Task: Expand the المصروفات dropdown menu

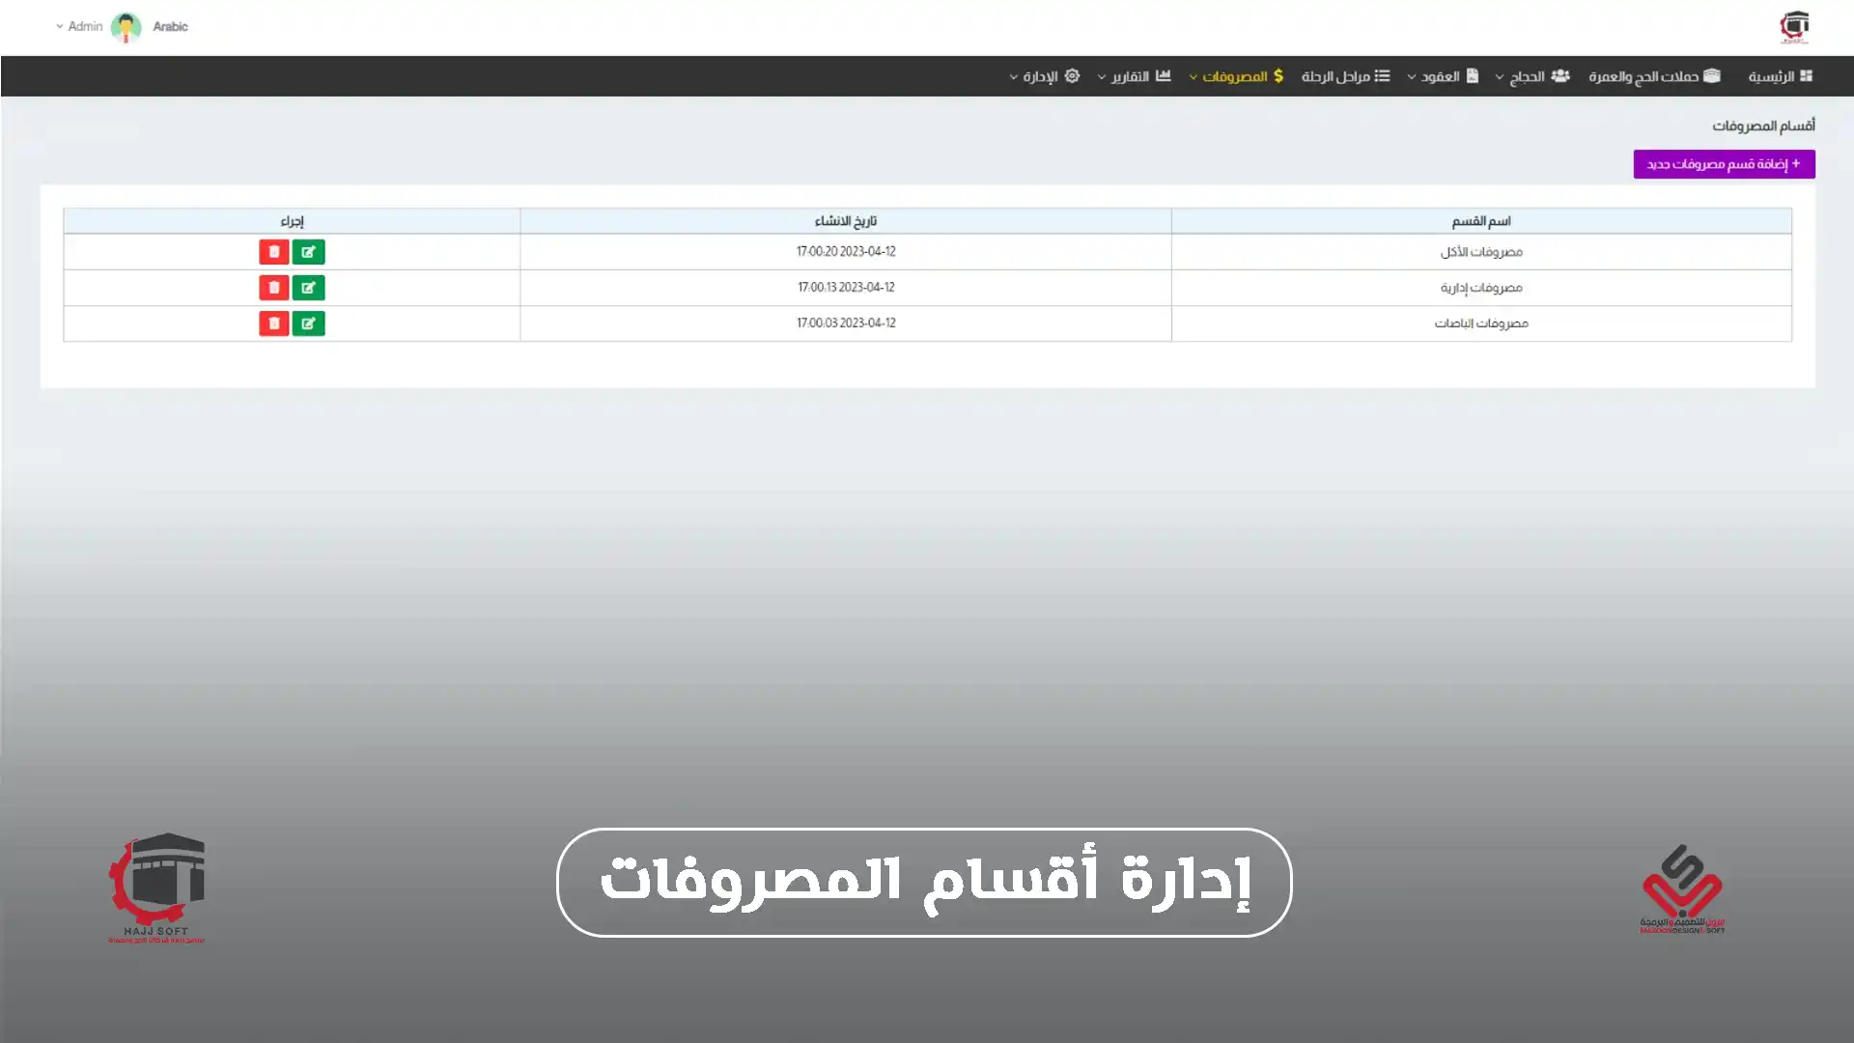Action: (1236, 76)
